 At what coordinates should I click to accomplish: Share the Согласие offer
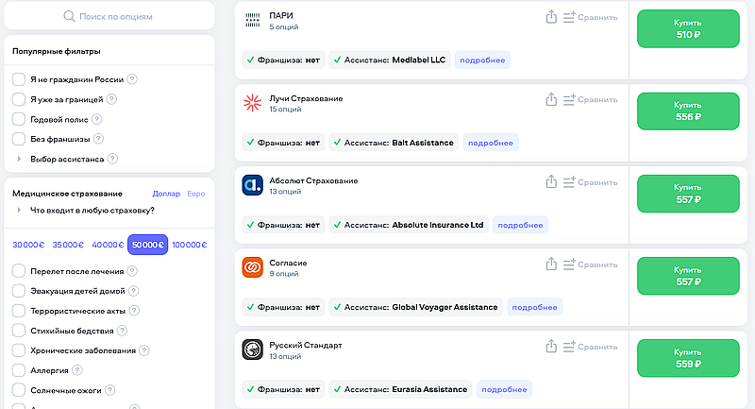pyautogui.click(x=551, y=264)
